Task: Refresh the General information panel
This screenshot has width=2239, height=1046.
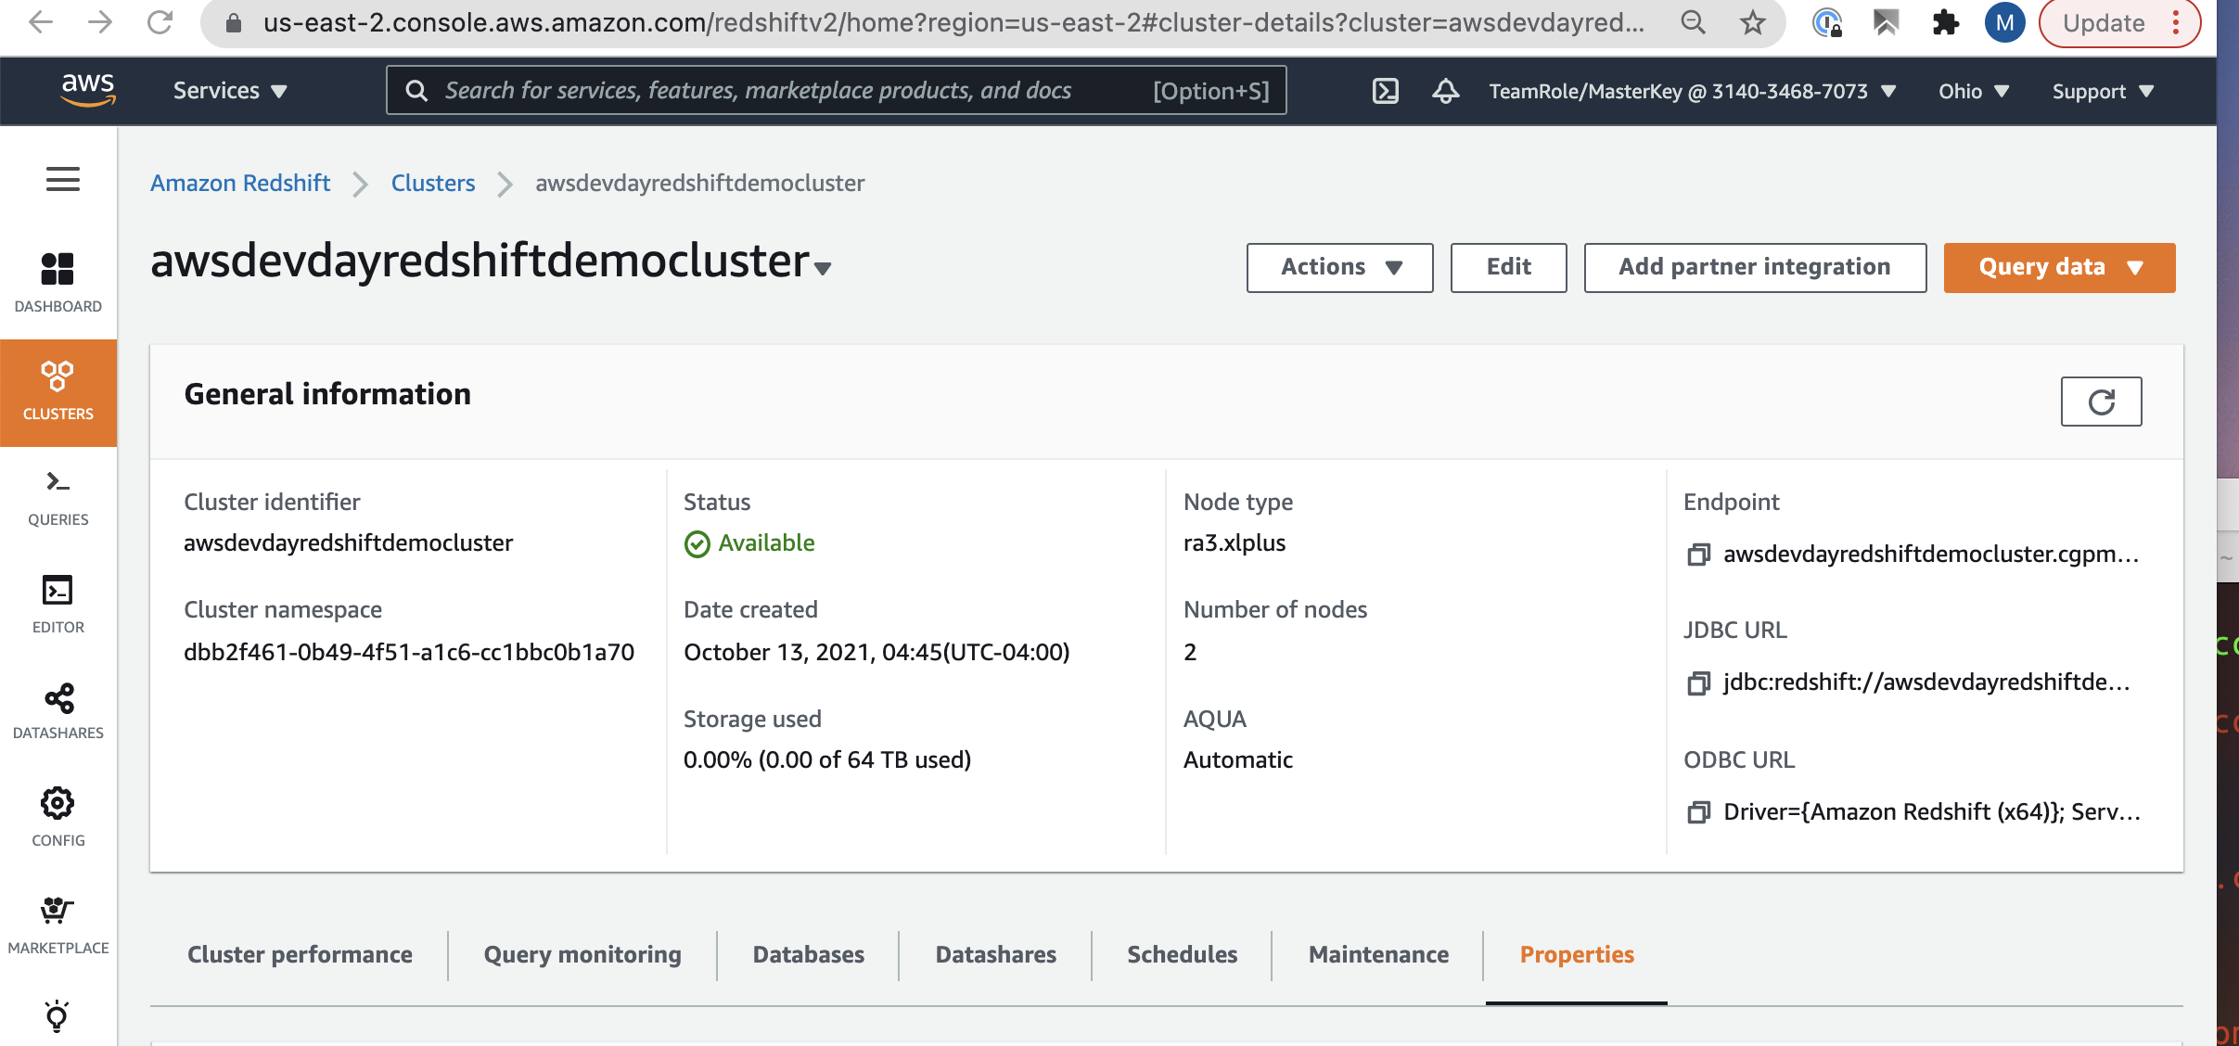Action: pos(2101,402)
